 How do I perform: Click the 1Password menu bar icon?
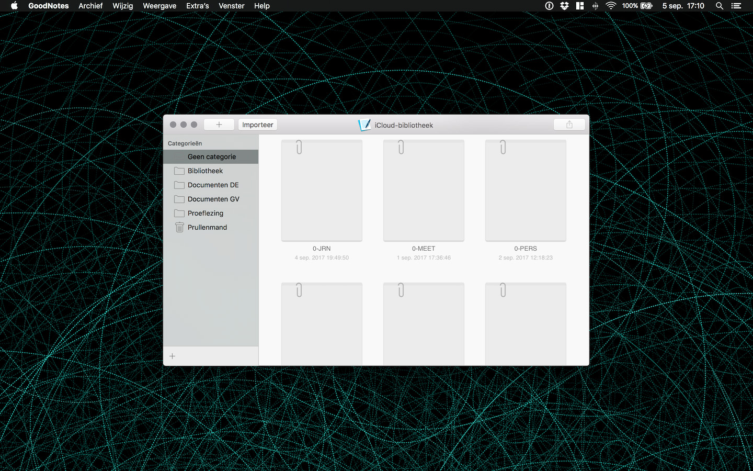point(549,6)
